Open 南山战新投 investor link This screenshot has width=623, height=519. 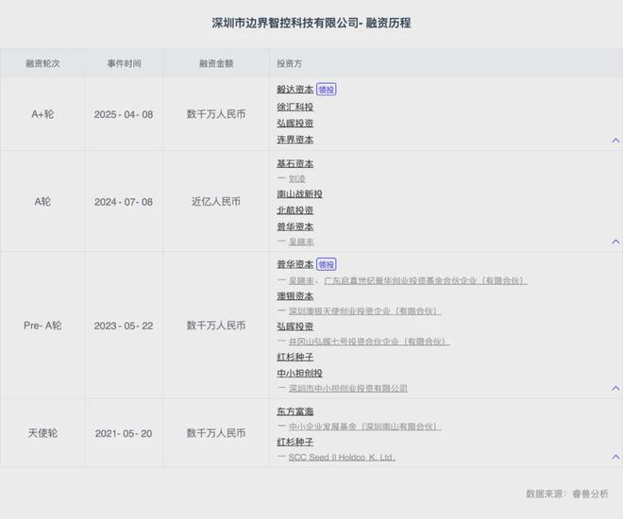(x=299, y=194)
